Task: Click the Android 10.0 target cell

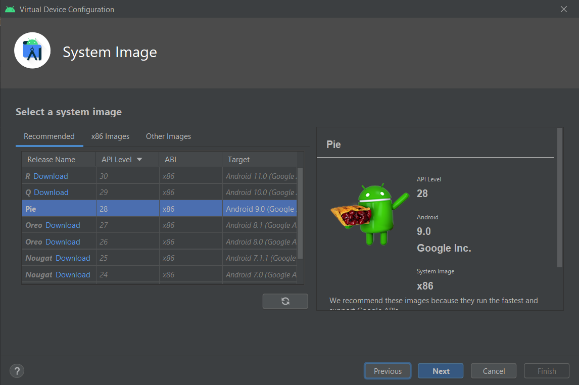Action: click(260, 192)
